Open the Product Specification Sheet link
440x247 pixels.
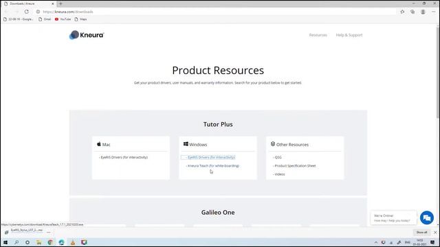point(294,166)
